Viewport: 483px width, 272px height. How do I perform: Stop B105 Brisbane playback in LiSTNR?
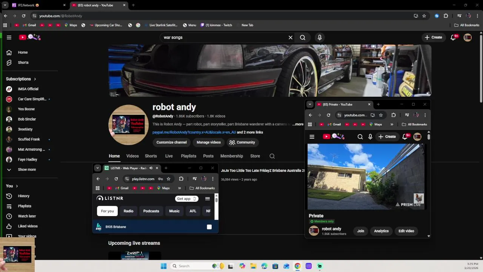209,227
